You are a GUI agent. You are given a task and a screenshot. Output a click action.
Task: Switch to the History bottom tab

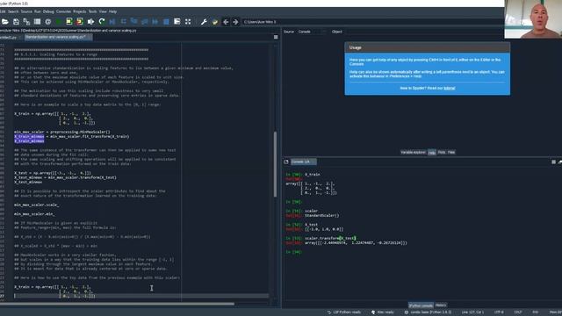[x=441, y=305]
